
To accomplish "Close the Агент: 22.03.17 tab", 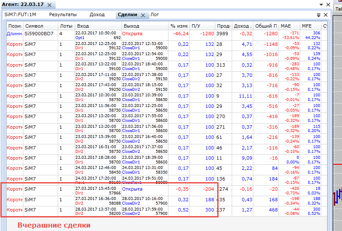I will 50,5.
